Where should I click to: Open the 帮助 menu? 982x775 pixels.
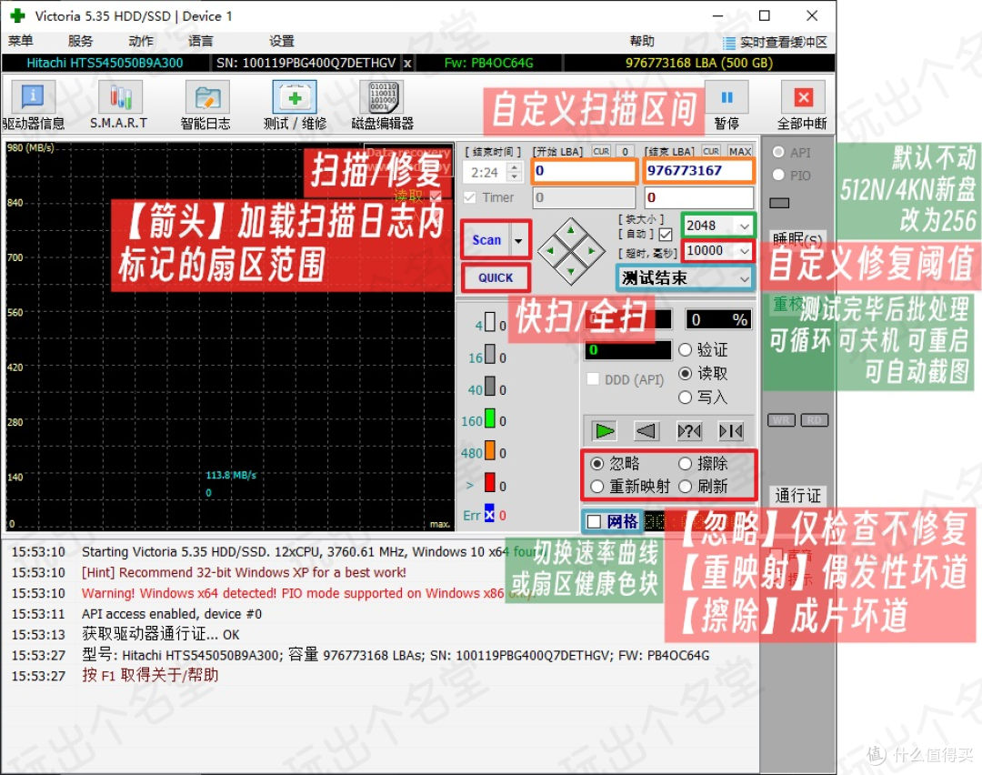(x=642, y=41)
